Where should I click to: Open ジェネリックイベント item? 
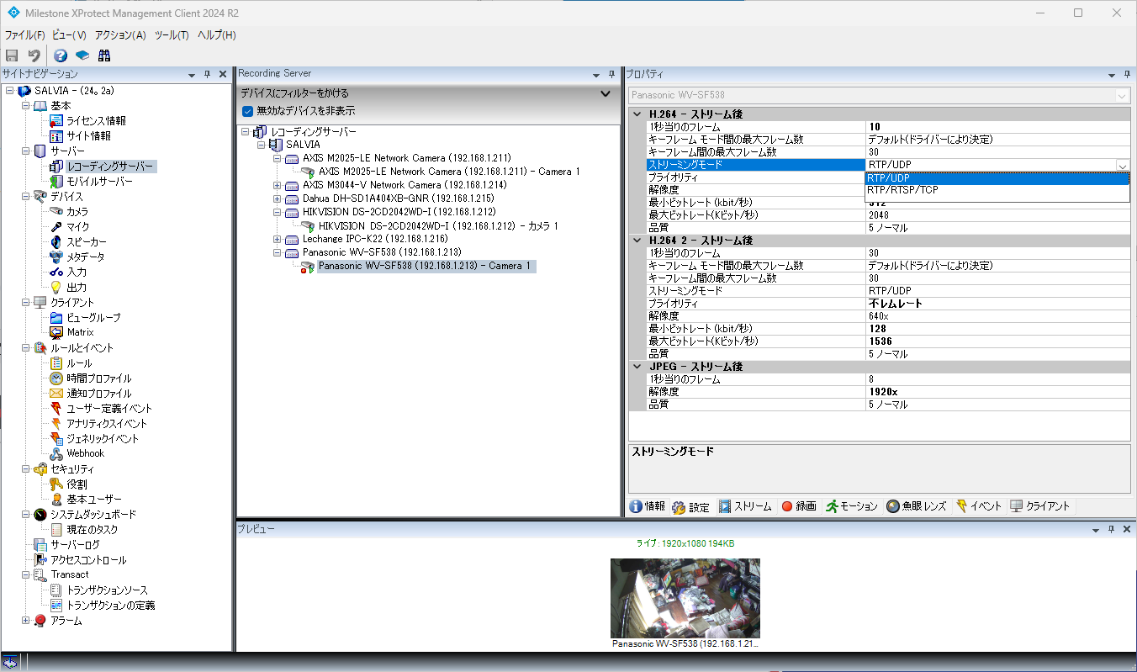tap(103, 439)
